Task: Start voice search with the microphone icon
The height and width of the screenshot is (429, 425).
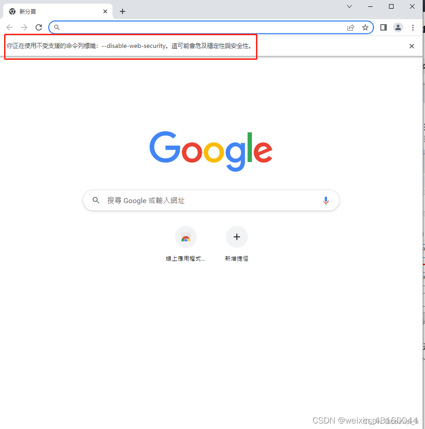Action: click(326, 200)
